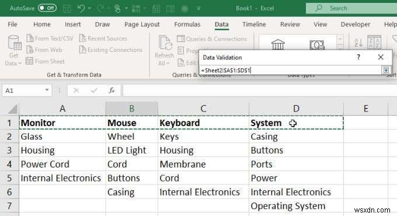Click Data Validation help question mark
The image size is (397, 216).
coord(358,57)
